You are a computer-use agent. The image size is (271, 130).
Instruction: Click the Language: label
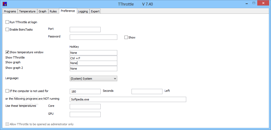click(x=12, y=78)
